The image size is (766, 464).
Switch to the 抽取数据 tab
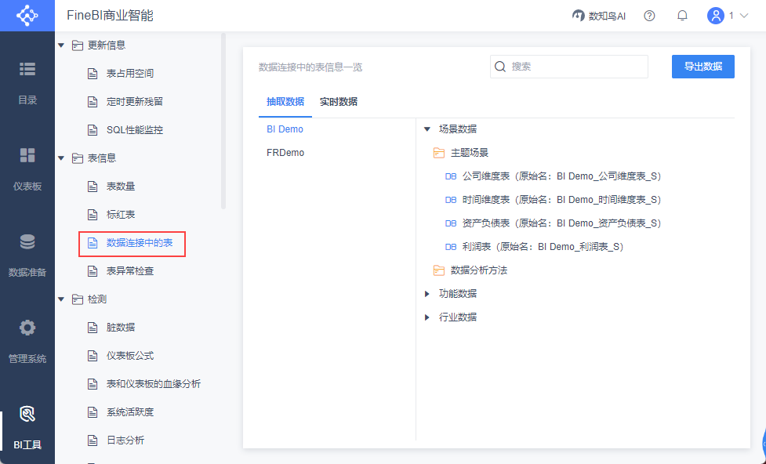(285, 102)
